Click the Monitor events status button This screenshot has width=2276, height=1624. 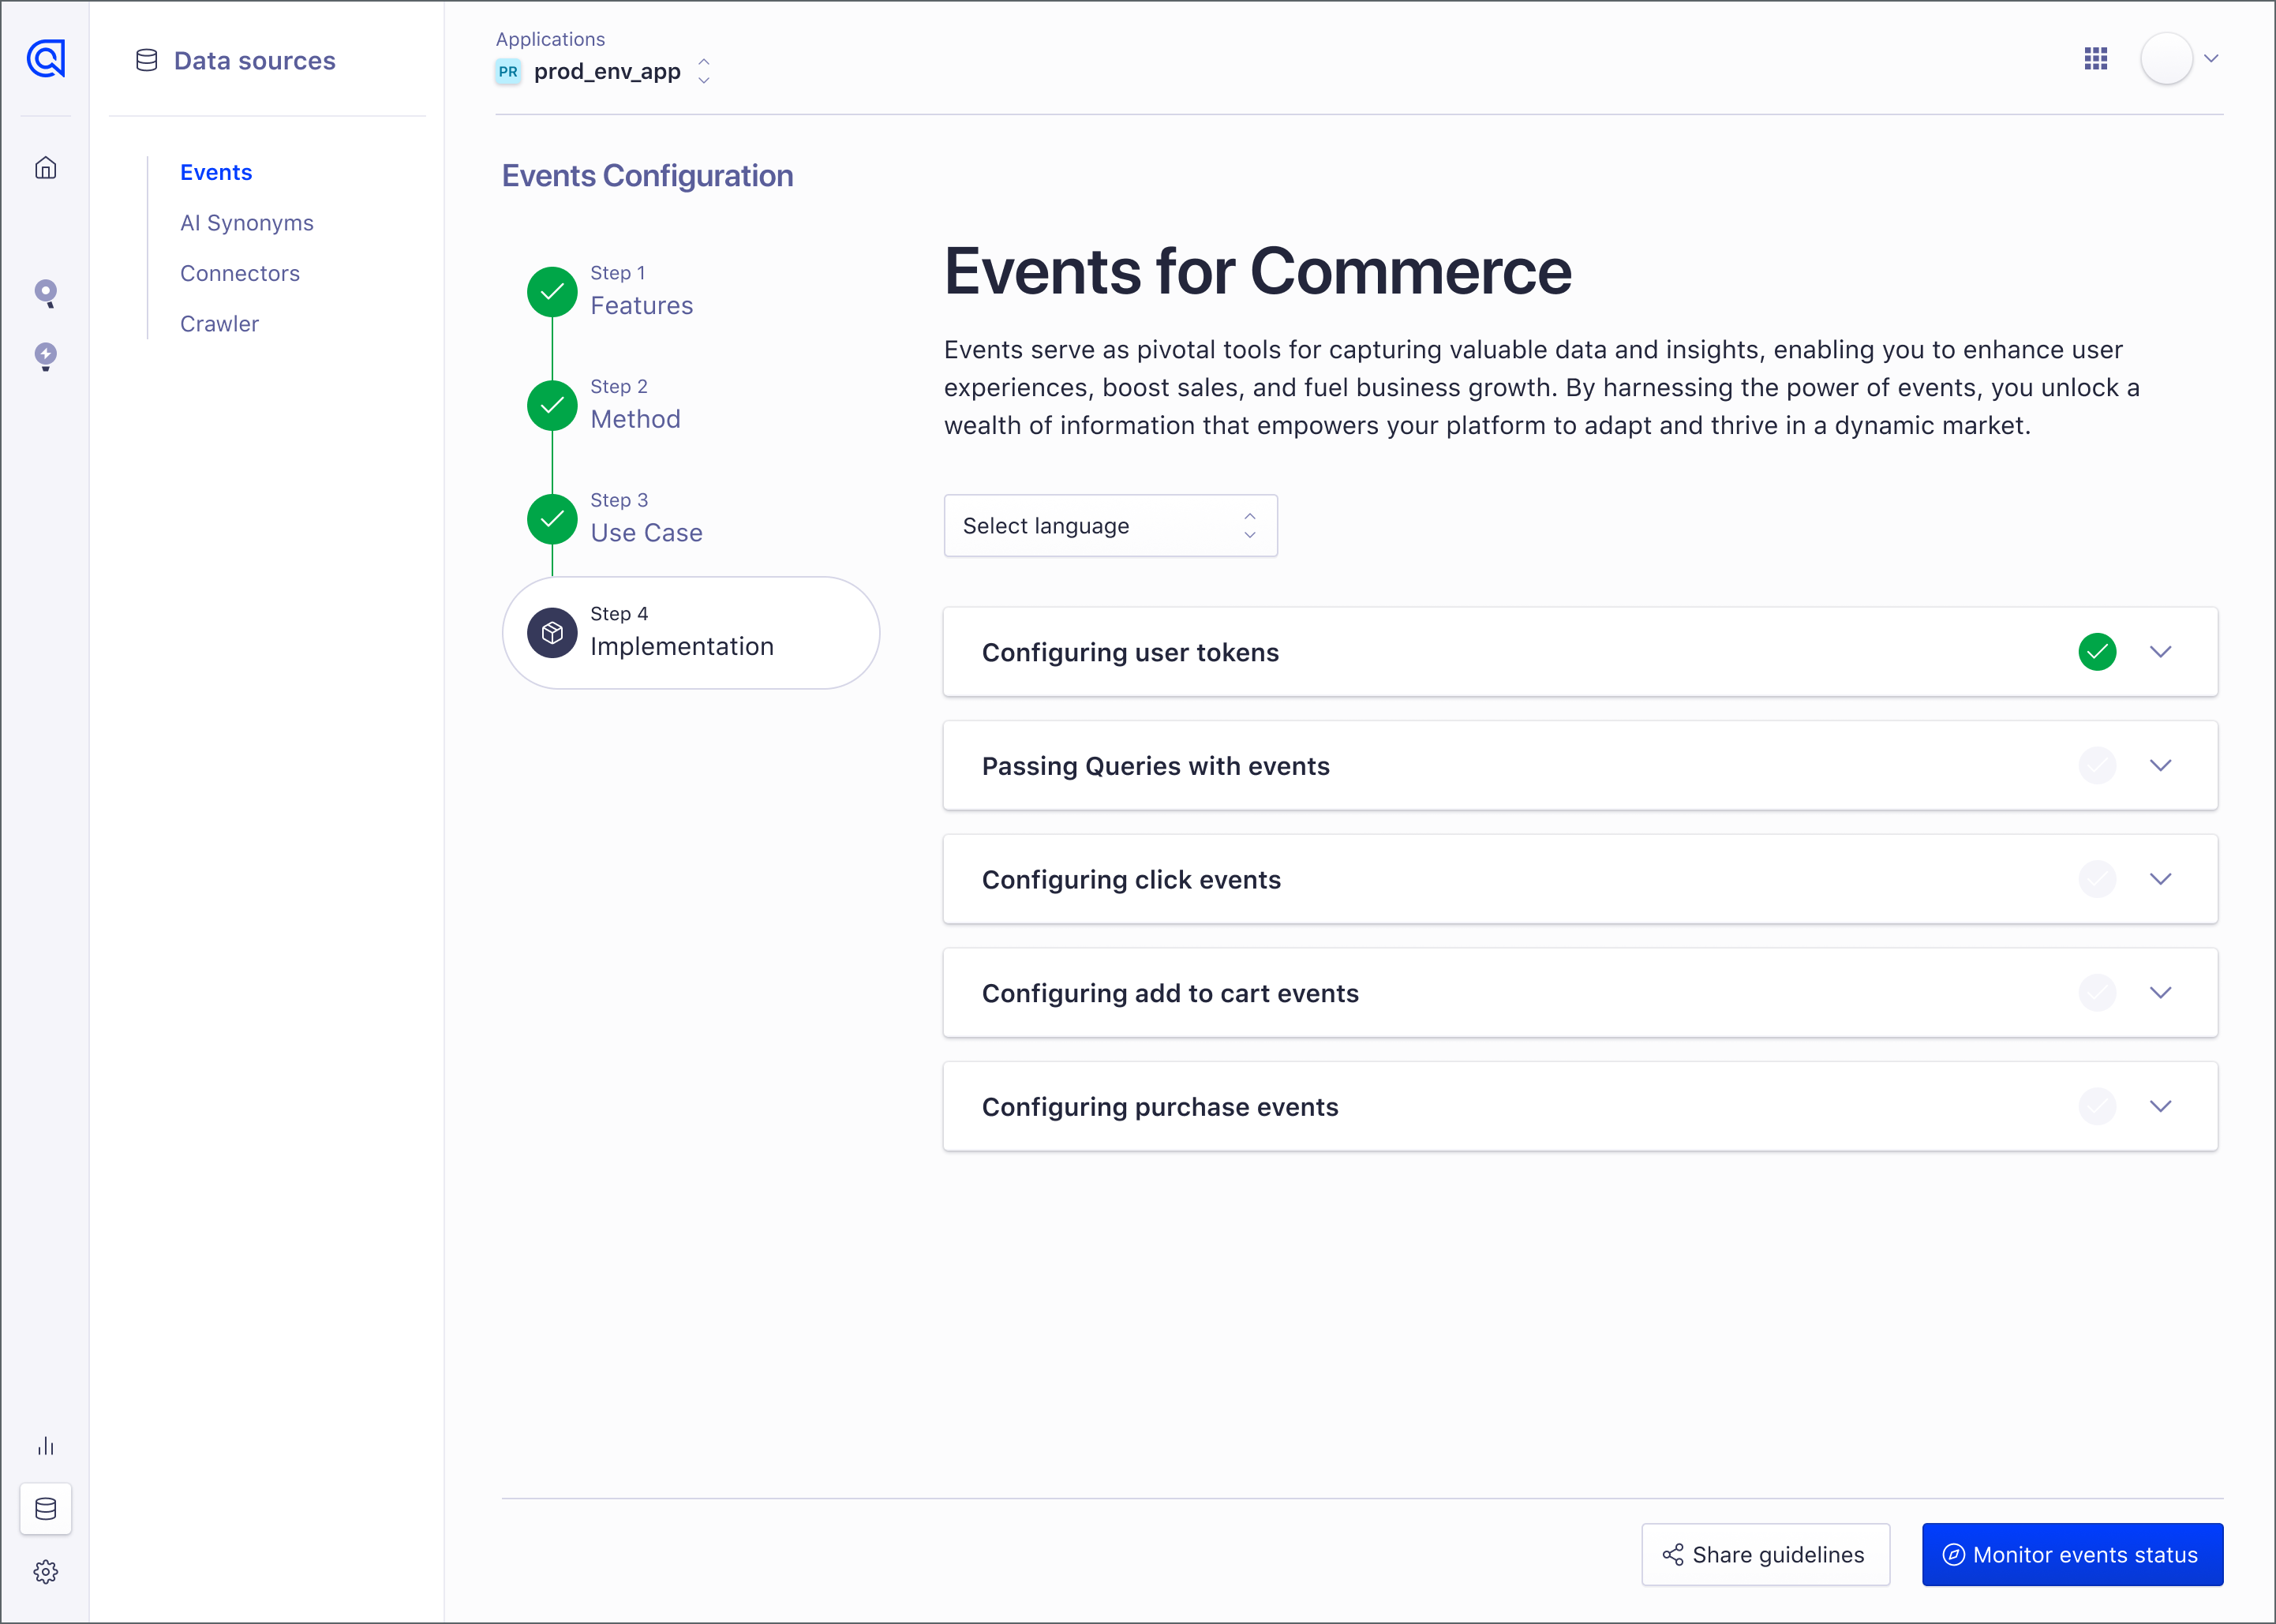click(2072, 1554)
